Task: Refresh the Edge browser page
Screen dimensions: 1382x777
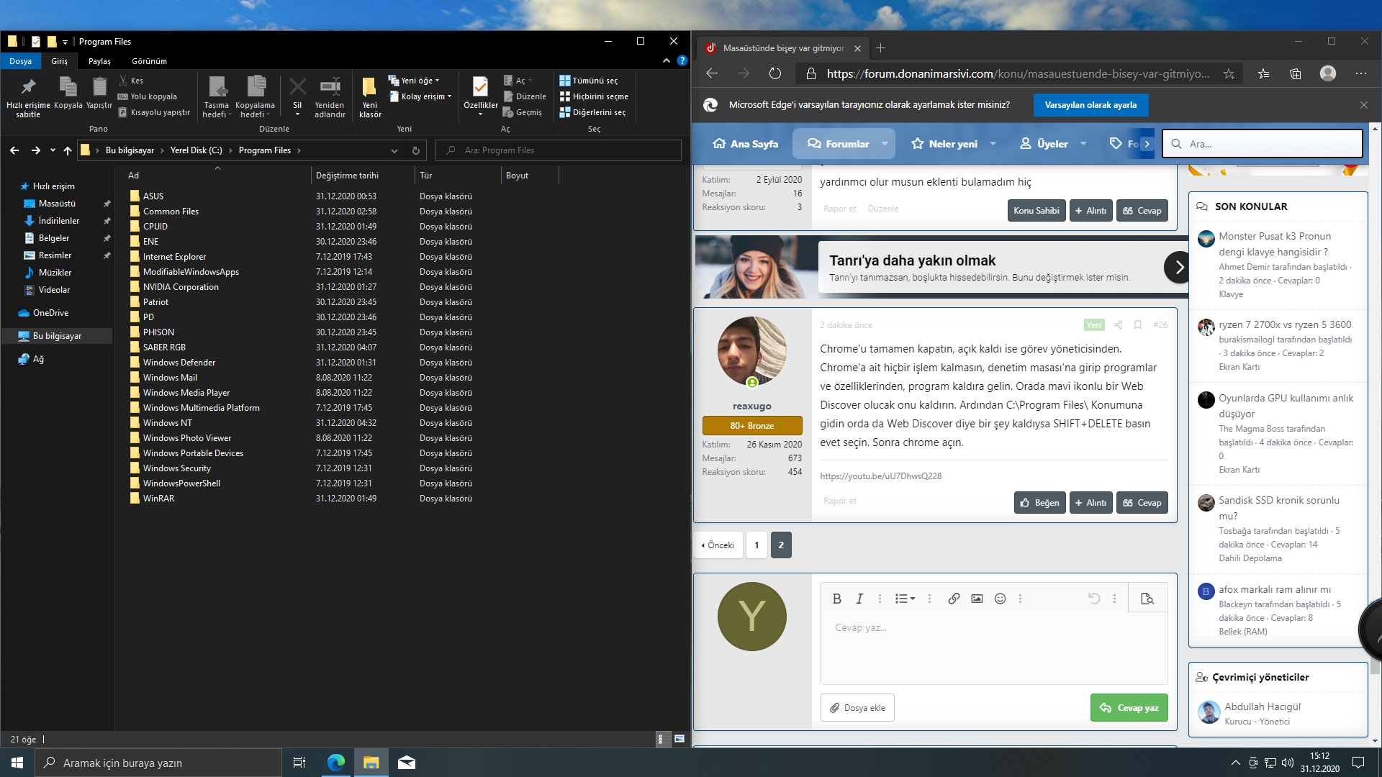Action: point(775,73)
